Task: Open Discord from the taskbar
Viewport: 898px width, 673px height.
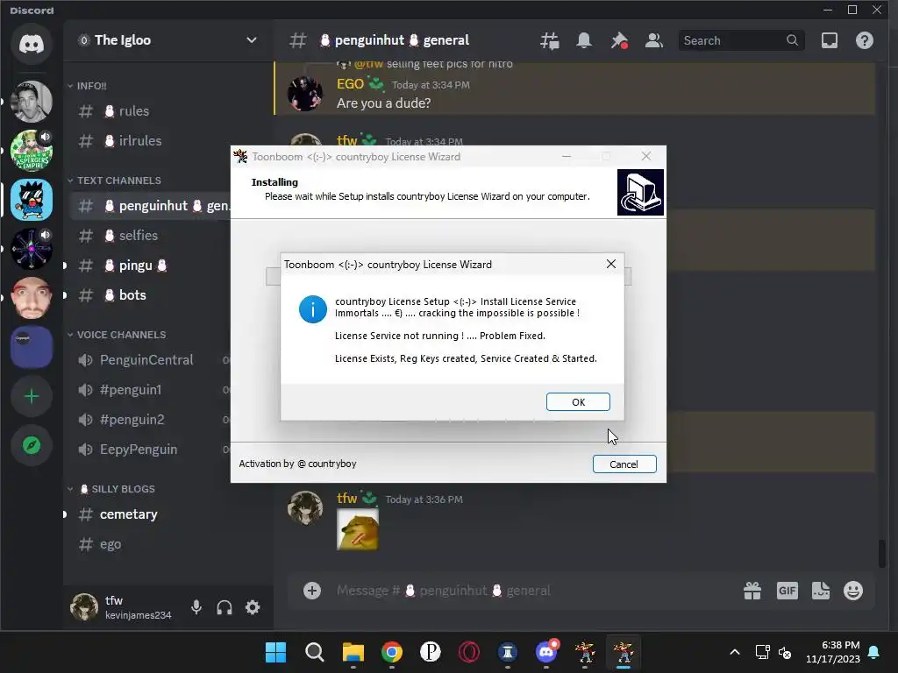Action: click(x=546, y=652)
